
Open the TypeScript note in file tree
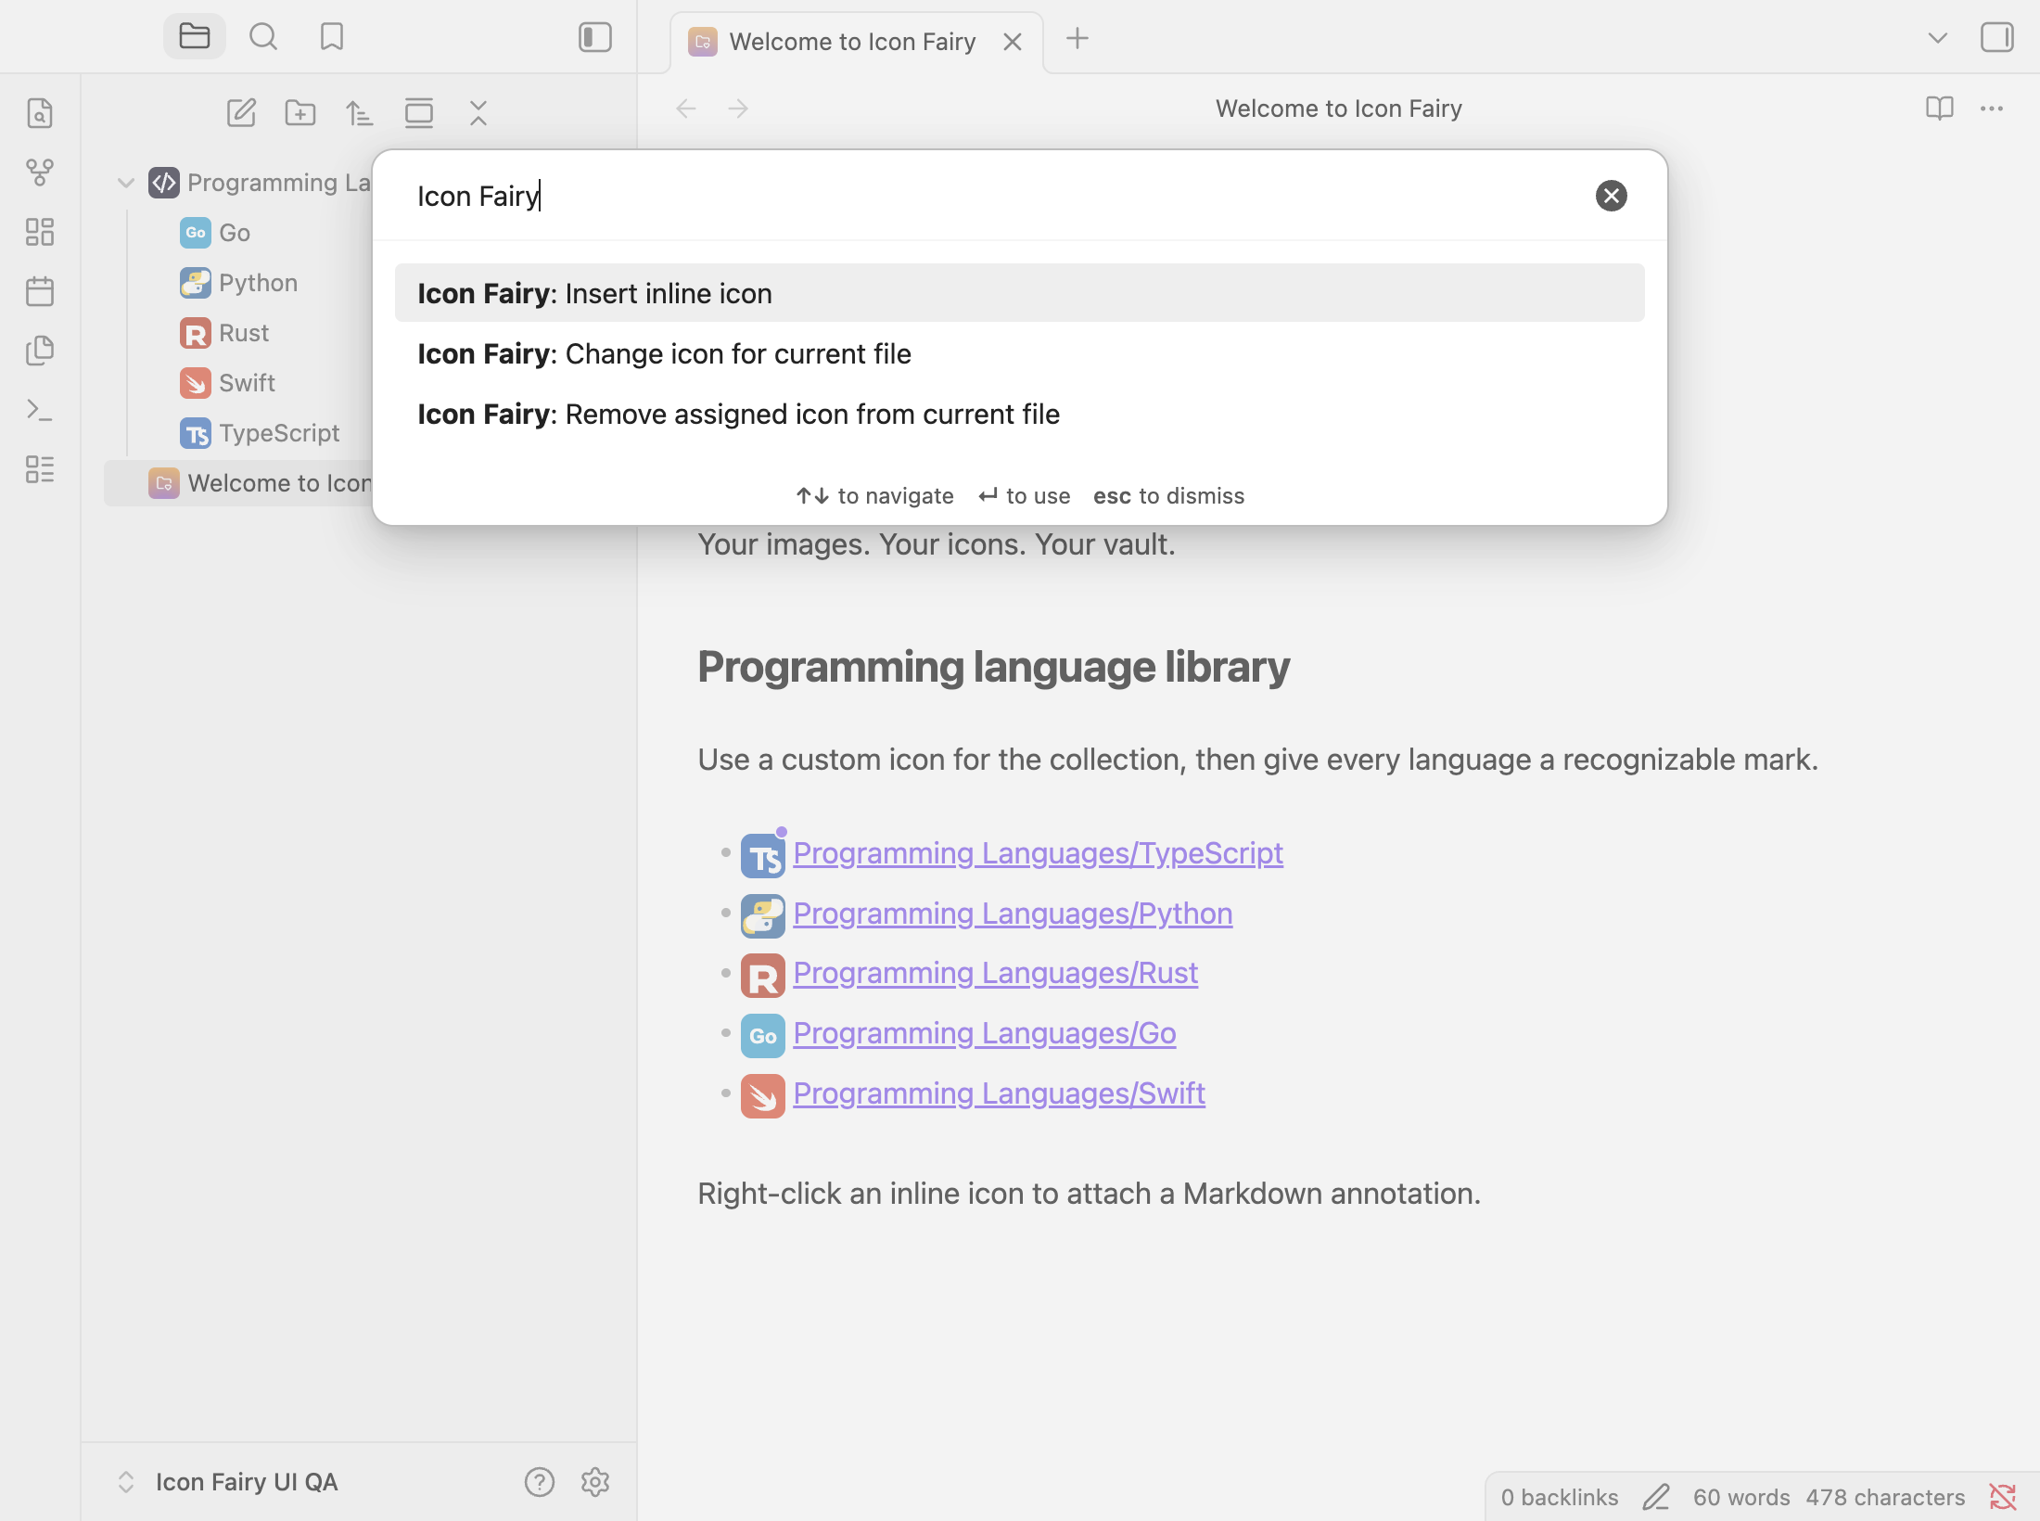tap(279, 433)
